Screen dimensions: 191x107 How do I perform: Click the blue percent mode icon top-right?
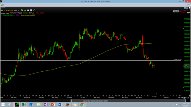point(185,8)
